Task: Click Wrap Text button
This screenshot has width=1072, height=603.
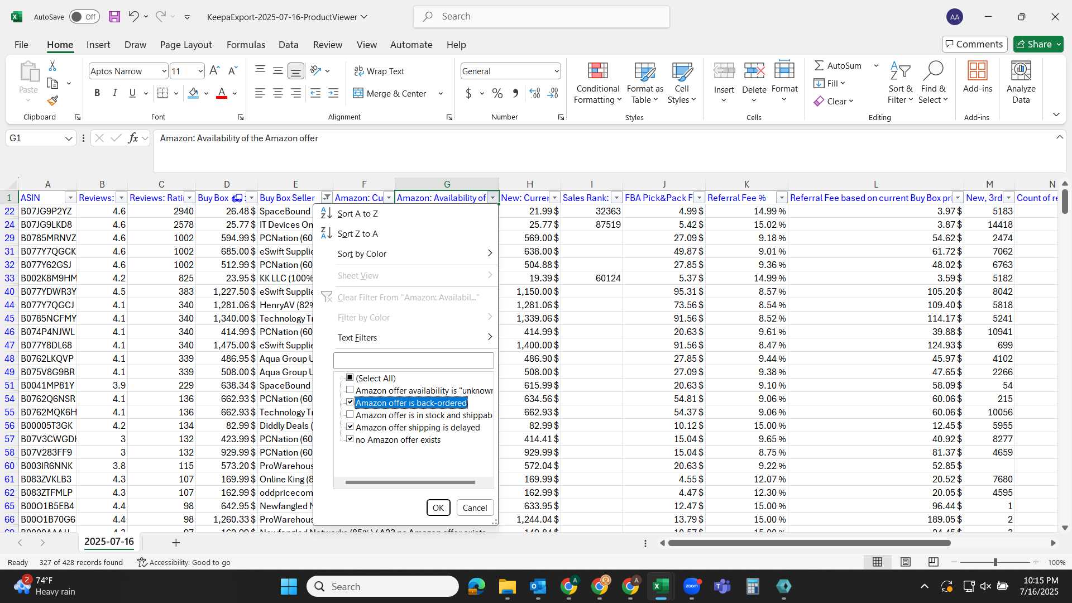Action: 379,71
